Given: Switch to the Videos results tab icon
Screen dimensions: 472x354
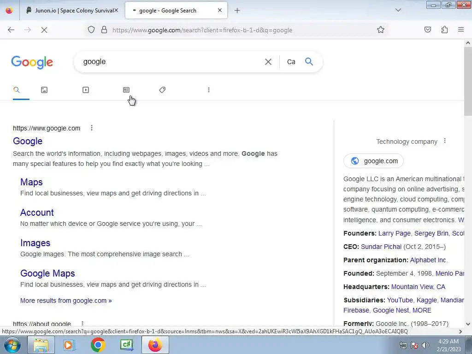Looking at the screenshot, I should (85, 90).
